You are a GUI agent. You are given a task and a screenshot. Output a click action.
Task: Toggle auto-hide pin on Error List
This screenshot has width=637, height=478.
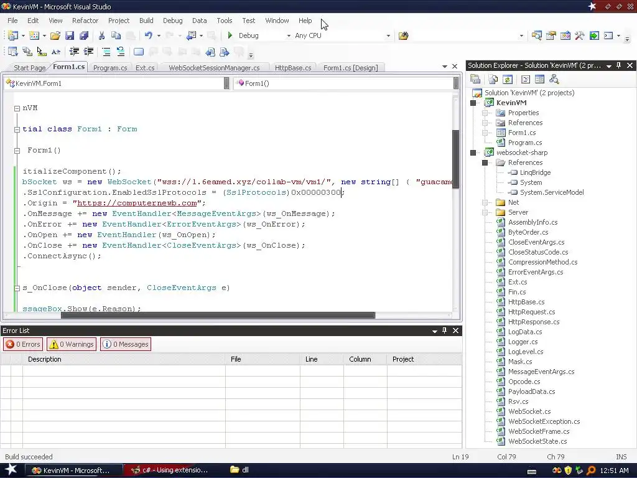point(444,330)
